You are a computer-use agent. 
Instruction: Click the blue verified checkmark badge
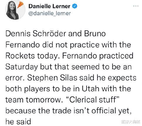pos(75,6)
